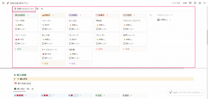Click the warning icon on the ベビー布団 card
This screenshot has height=99, width=208.
[x=16, y=25]
